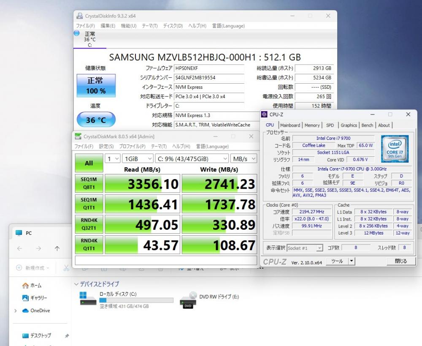Go back in File Explorer
This screenshot has width=422, height=346.
[20, 248]
